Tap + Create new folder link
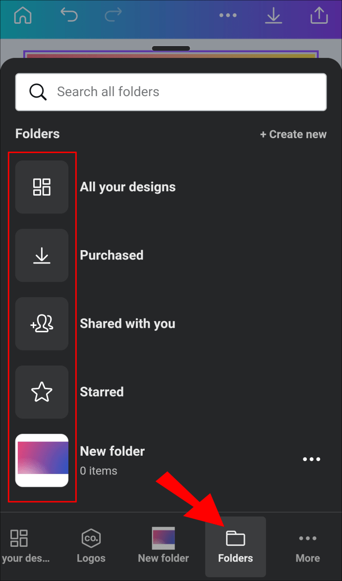The height and width of the screenshot is (581, 342). [293, 134]
